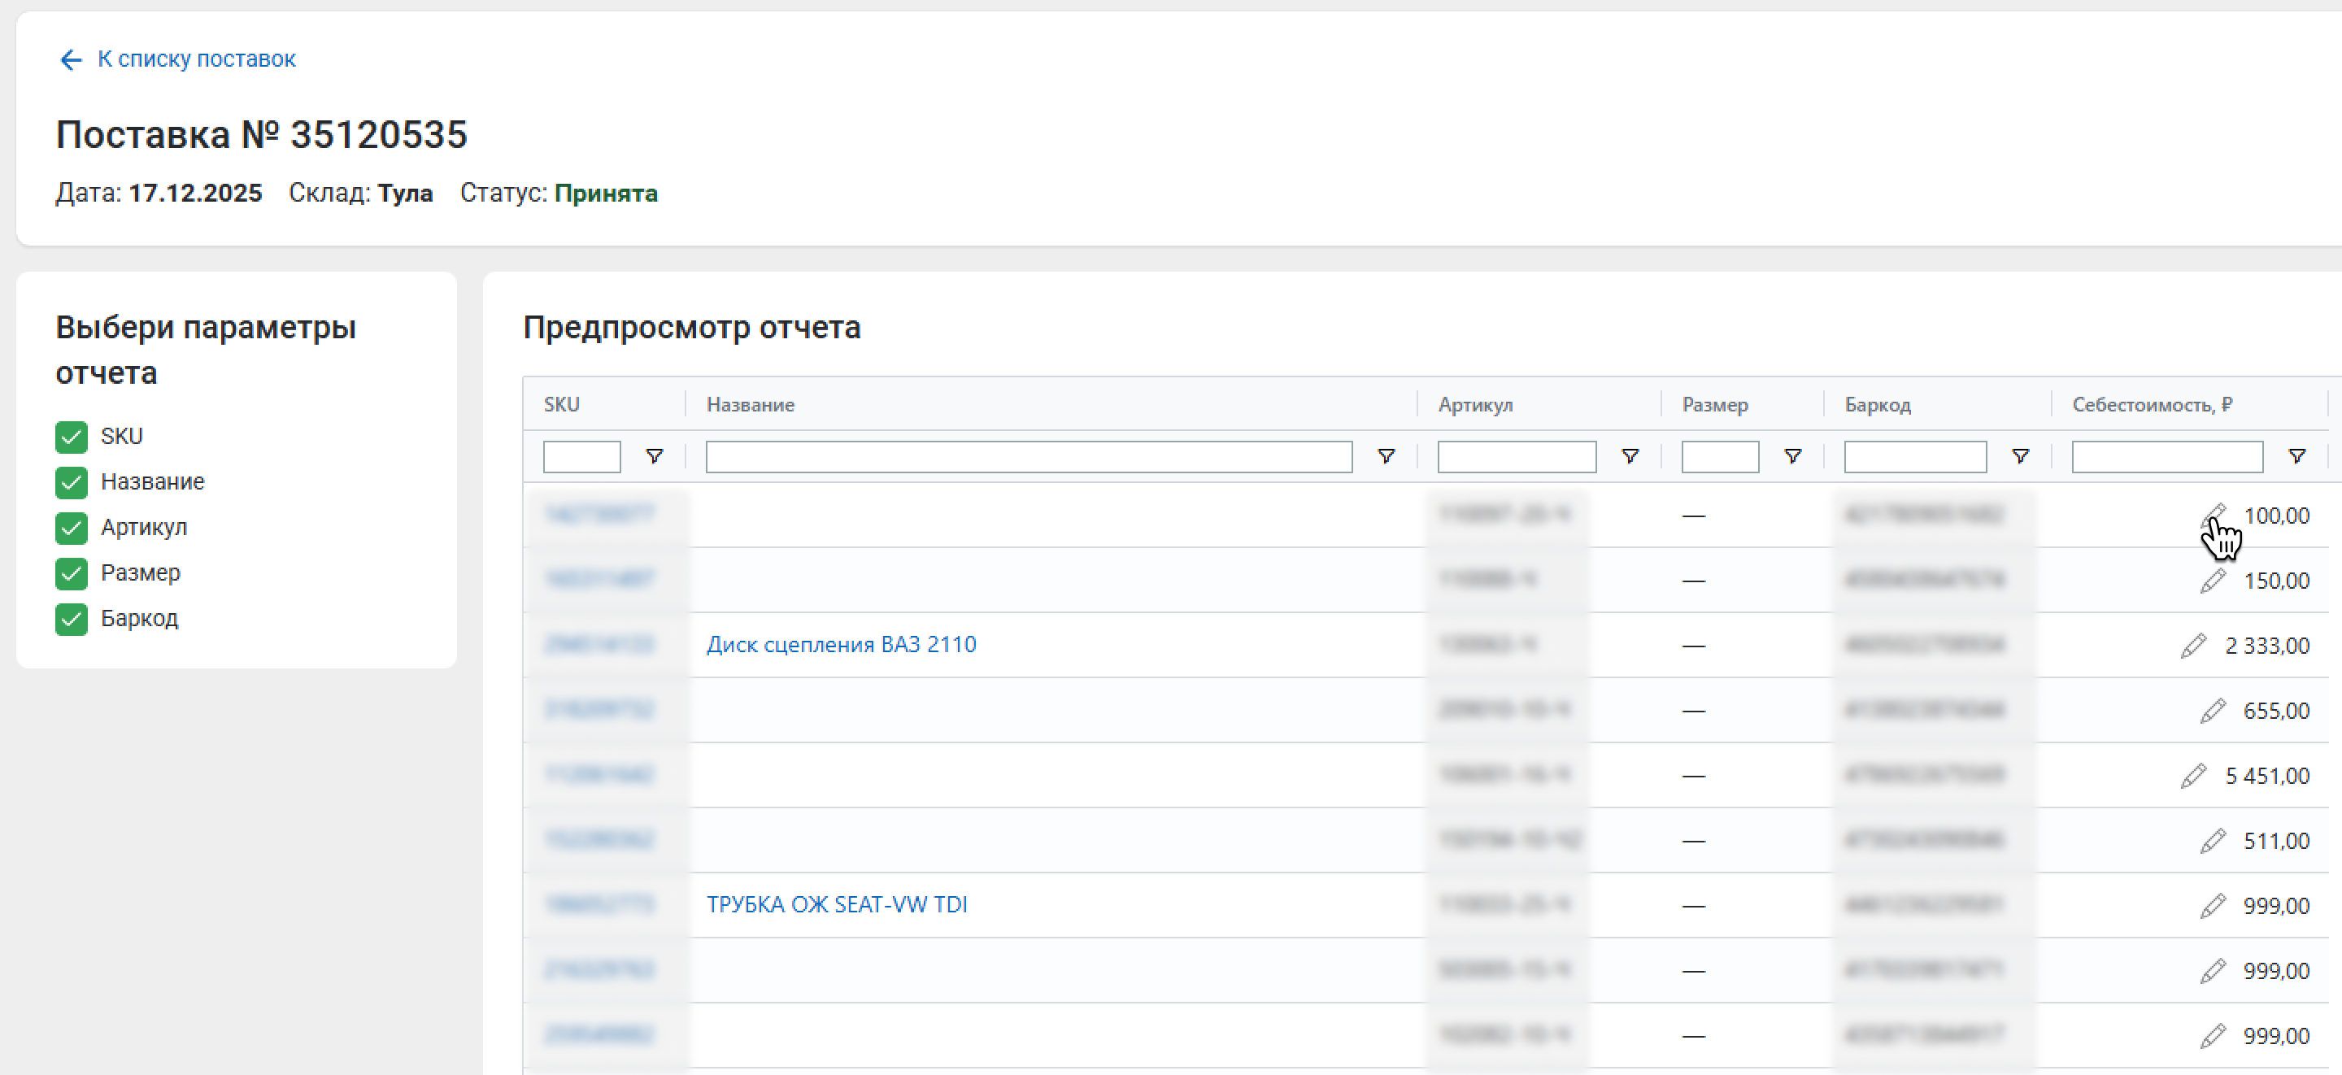Viewport: 2342px width, 1075px height.
Task: Open filter icon for Название column
Action: point(1386,455)
